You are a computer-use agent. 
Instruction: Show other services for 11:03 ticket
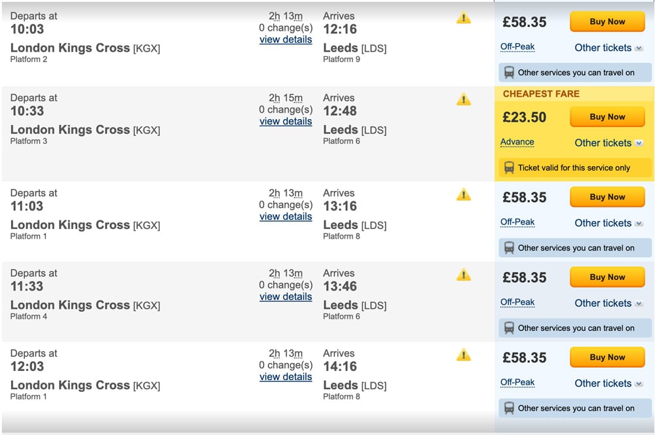point(575,248)
